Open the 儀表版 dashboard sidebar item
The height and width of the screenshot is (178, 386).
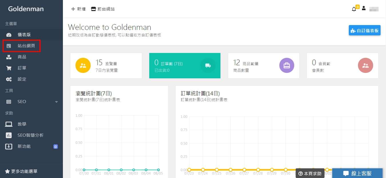pyautogui.click(x=31, y=35)
